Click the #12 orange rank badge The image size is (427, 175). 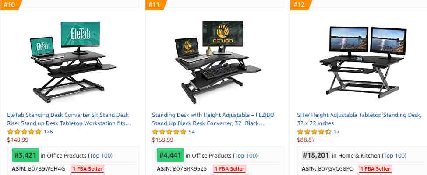click(300, 5)
